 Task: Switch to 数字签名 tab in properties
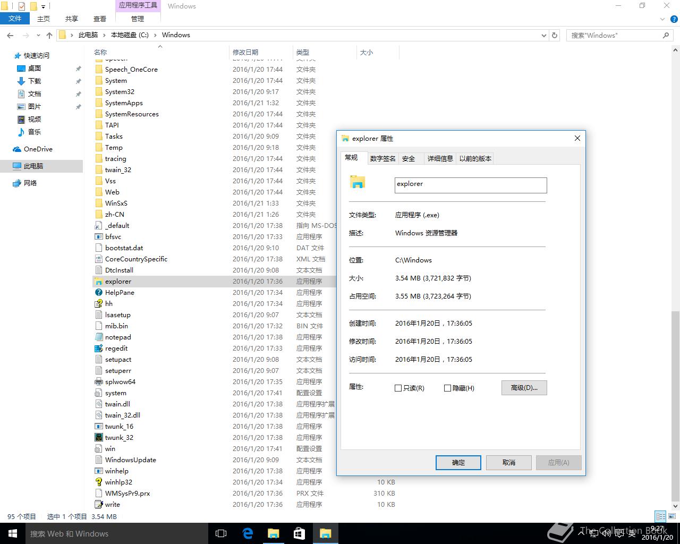click(x=382, y=158)
